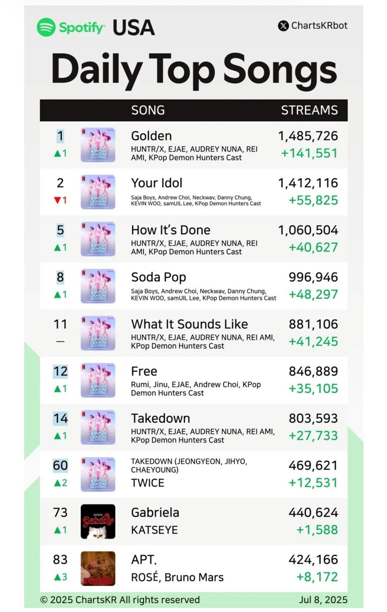Open the Gabriela KATSEYE album cover
This screenshot has width=387, height=612.
tap(98, 521)
